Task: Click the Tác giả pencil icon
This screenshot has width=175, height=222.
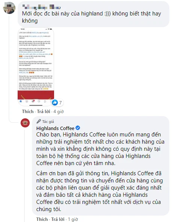Action: [39, 121]
